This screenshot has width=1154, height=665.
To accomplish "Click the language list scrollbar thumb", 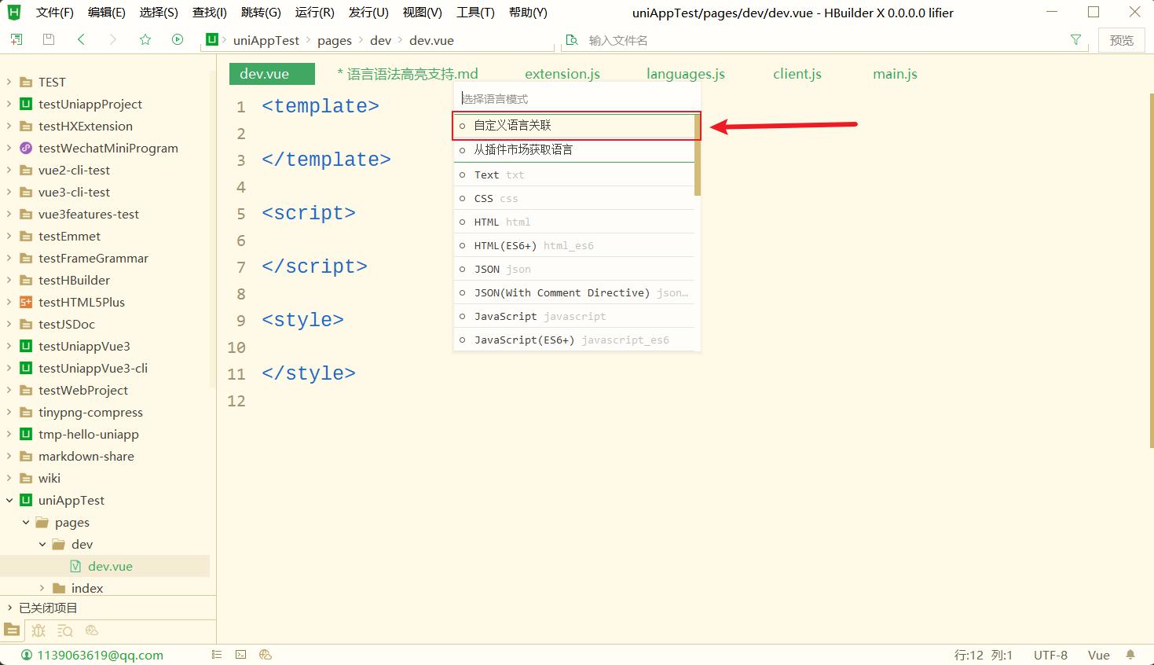I will click(698, 154).
